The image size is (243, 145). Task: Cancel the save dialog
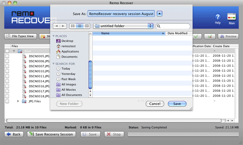pos(154,104)
